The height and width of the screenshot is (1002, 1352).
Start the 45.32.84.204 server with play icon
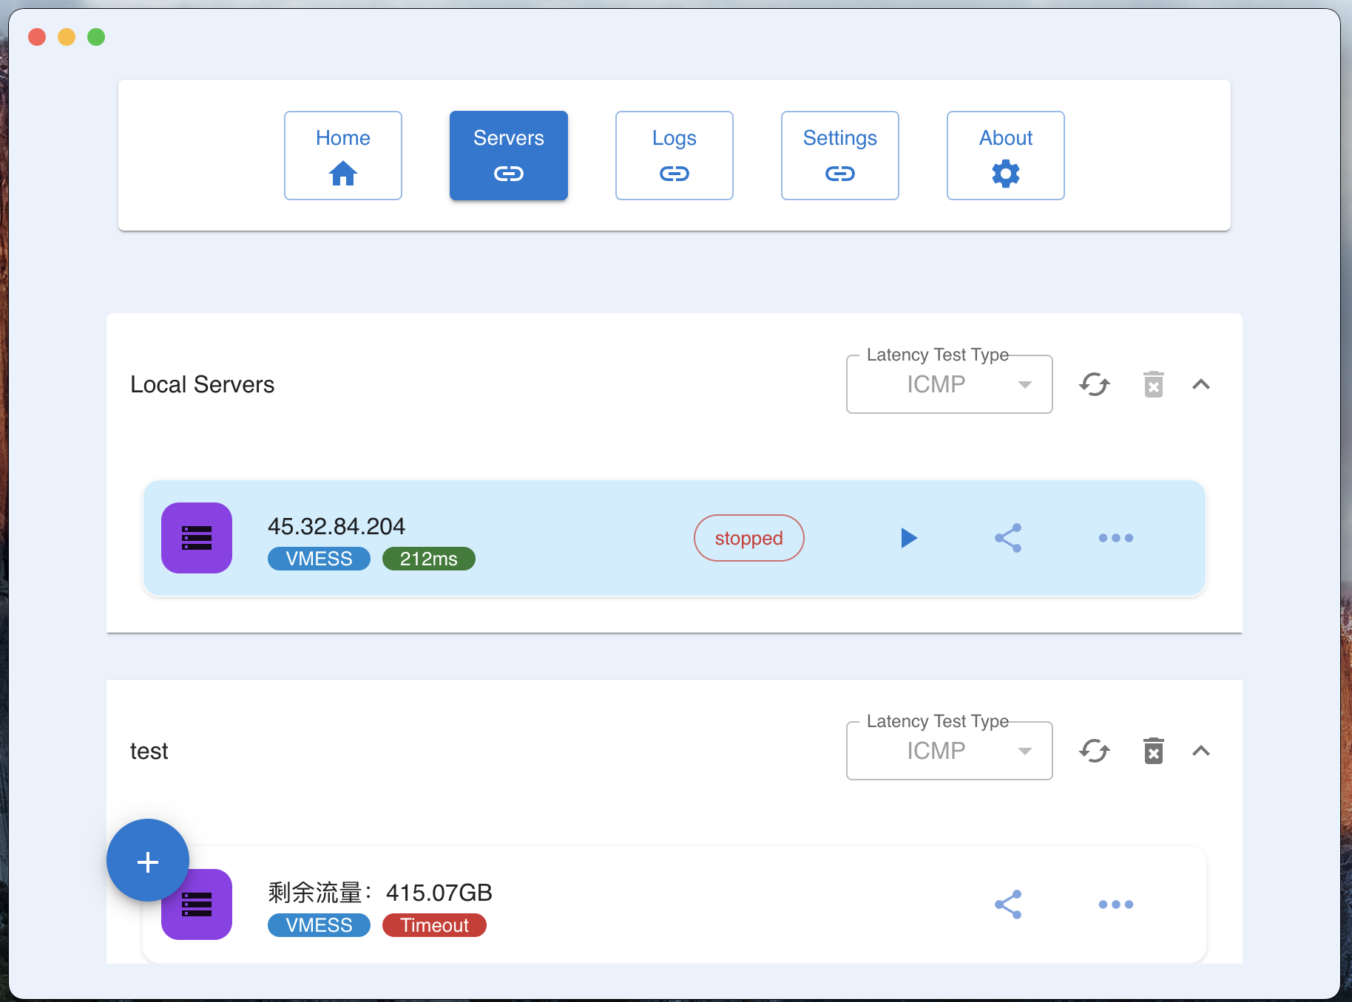tap(909, 538)
